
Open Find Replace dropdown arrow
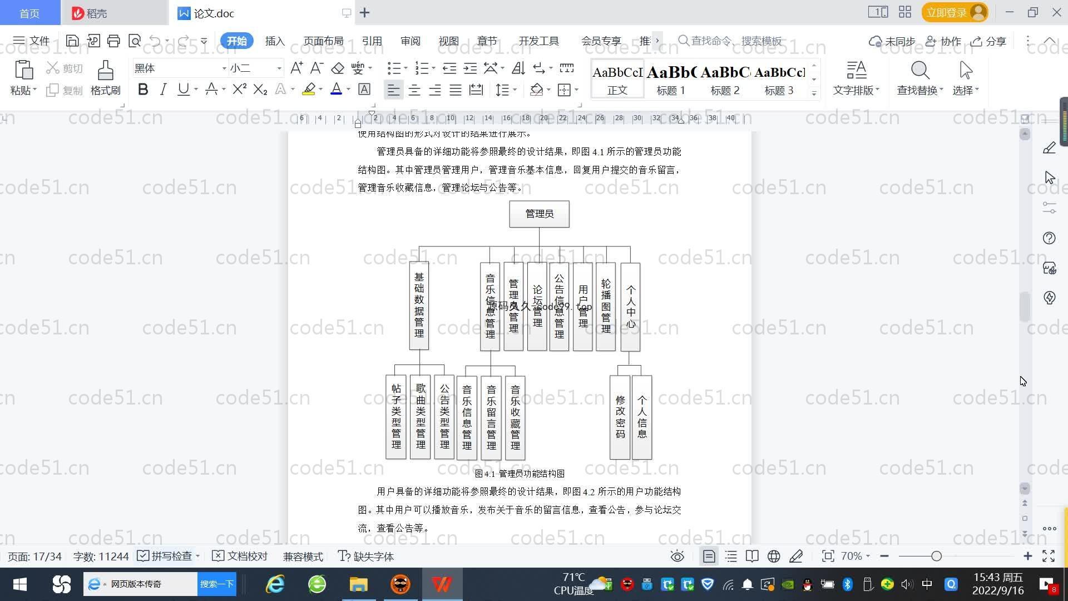coord(941,90)
